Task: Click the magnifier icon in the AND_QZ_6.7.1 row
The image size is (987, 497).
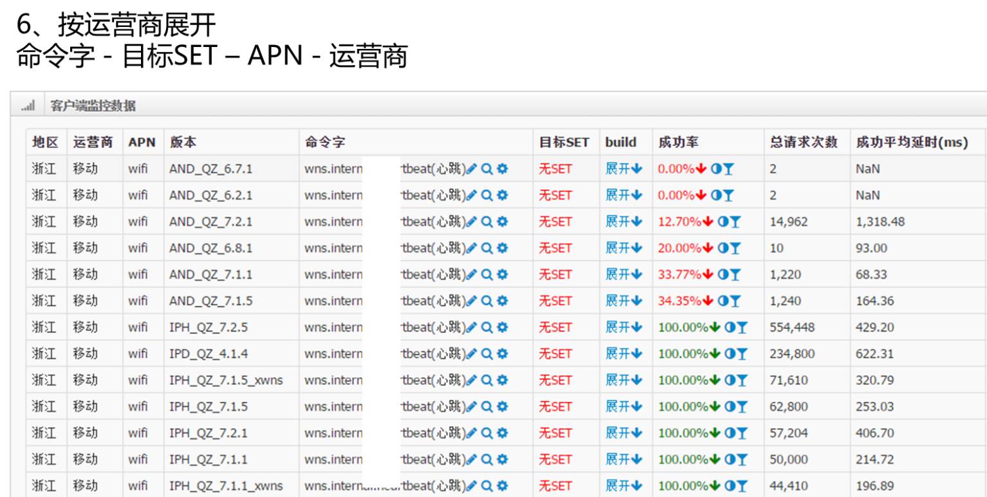Action: [x=487, y=169]
